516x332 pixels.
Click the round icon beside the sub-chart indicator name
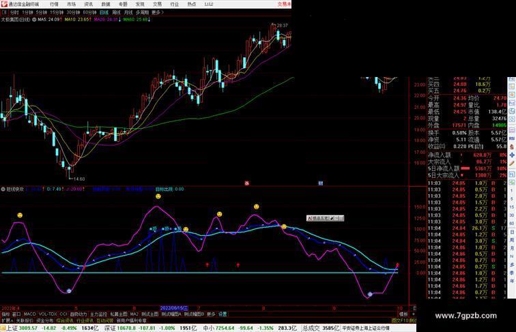(3, 190)
